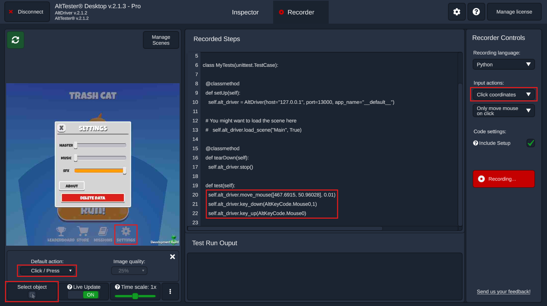
Task: Open the Default action Click / Press dropdown
Action: (x=47, y=271)
